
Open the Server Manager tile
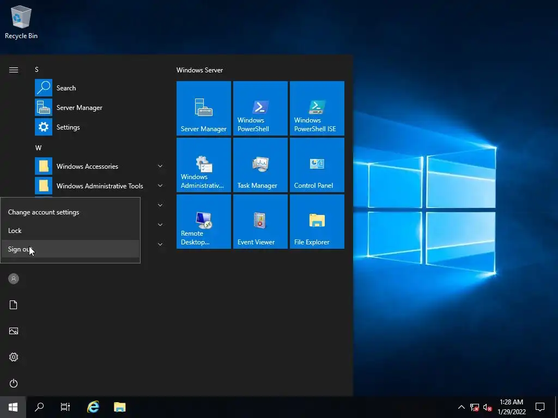204,108
